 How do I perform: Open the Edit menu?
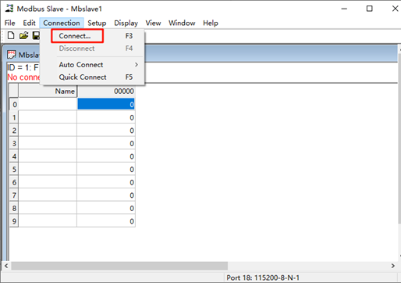(x=29, y=23)
